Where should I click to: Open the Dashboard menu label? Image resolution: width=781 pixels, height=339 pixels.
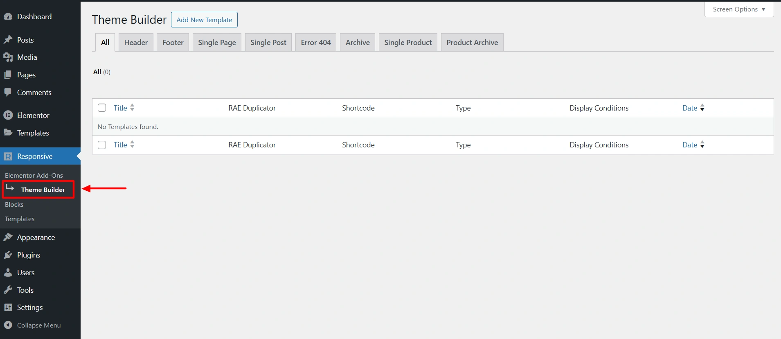pos(34,17)
